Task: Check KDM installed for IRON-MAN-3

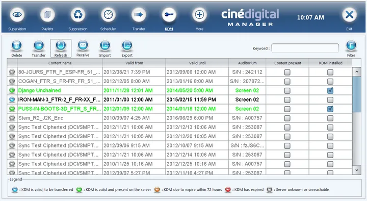Action: coord(330,100)
